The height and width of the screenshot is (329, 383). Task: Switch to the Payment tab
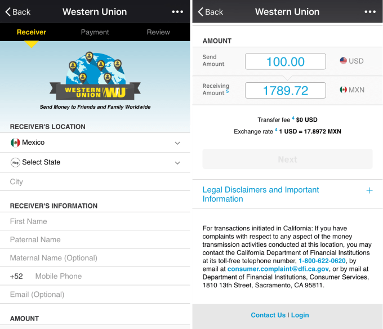click(95, 32)
